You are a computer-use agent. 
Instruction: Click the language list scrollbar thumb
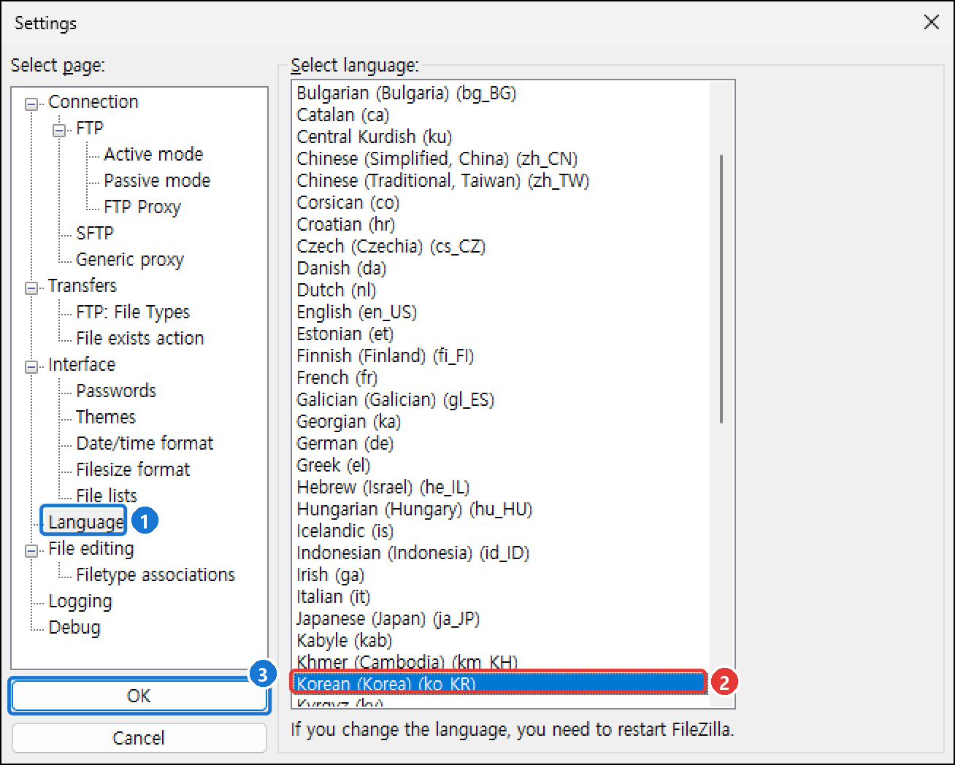tap(721, 288)
